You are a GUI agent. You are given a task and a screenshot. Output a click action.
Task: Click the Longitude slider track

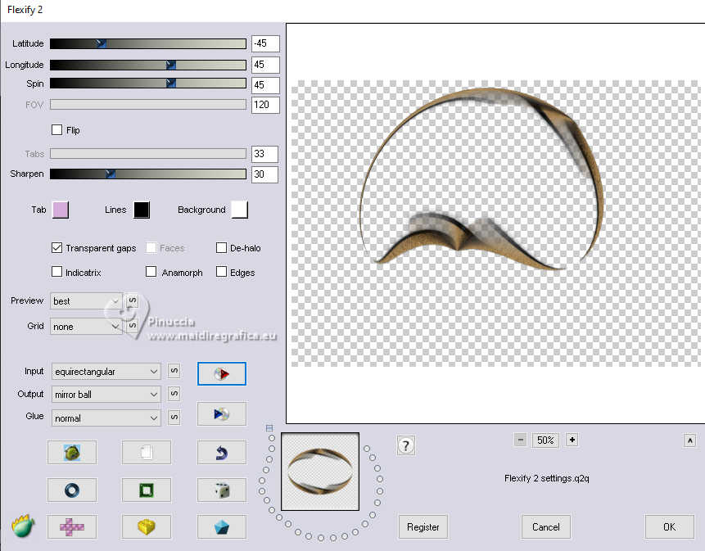click(148, 65)
